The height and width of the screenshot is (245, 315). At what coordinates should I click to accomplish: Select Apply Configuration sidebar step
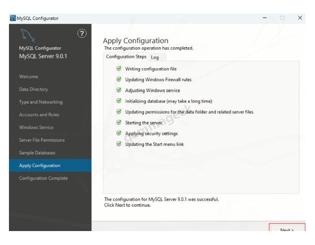(50, 165)
